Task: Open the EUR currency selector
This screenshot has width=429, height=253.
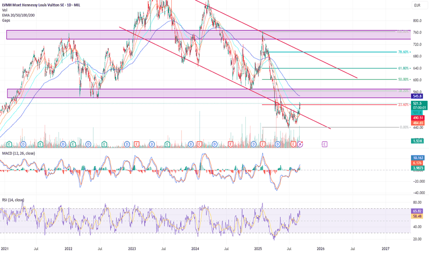Action: (419, 5)
